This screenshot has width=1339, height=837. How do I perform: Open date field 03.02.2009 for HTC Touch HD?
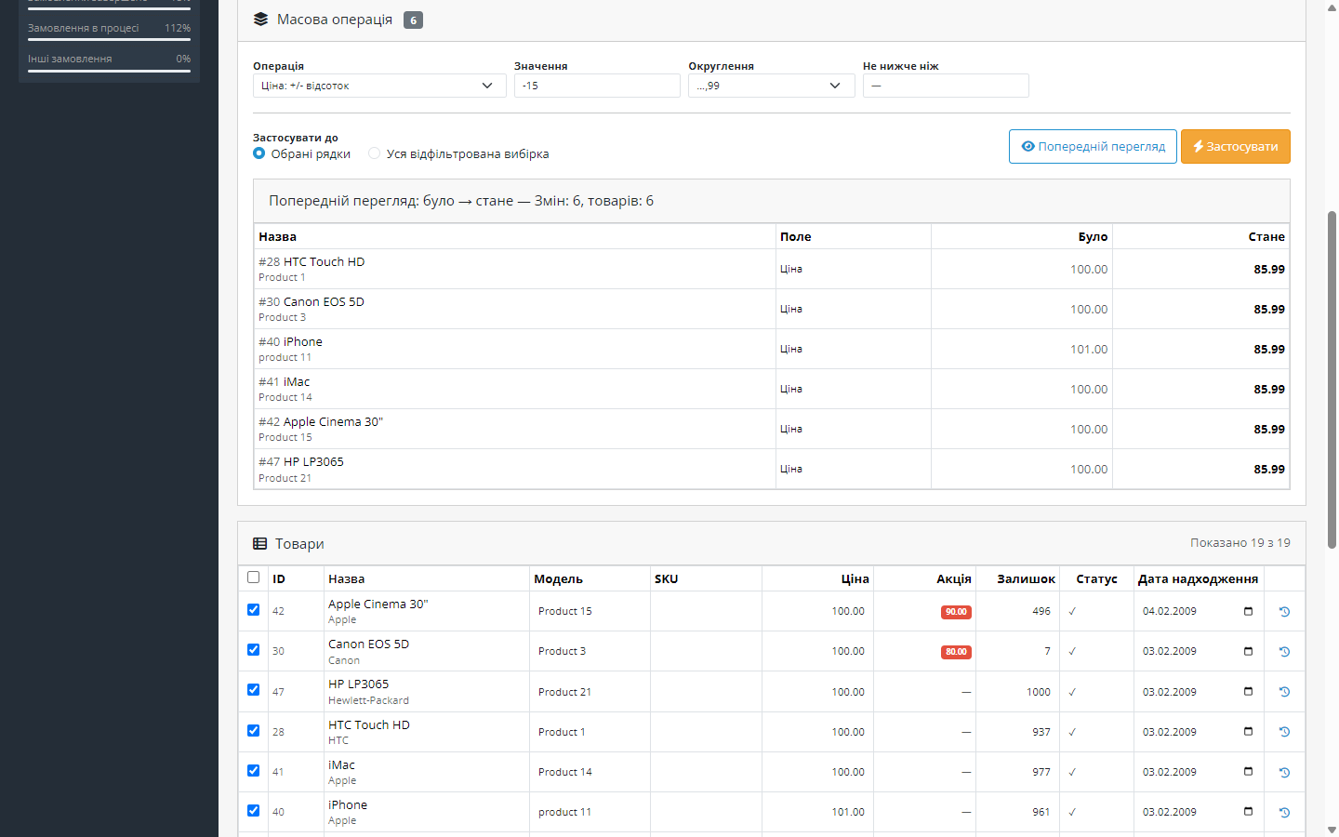pyautogui.click(x=1198, y=732)
